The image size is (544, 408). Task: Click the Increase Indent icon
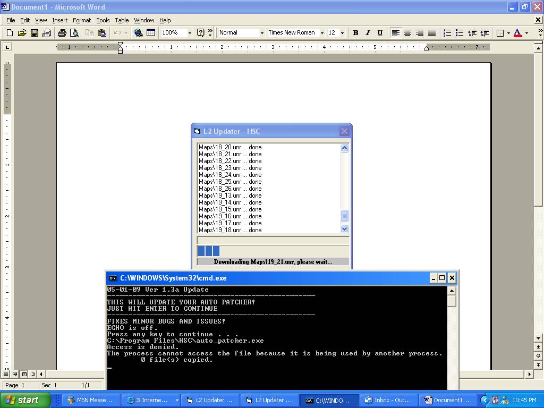(x=484, y=32)
